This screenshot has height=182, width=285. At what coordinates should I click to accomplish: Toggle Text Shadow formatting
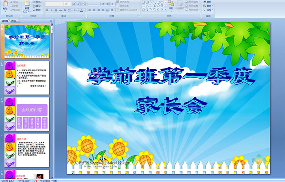click(65, 10)
